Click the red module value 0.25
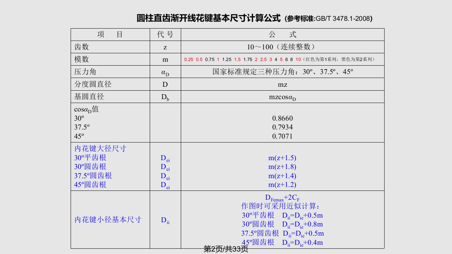The image size is (452, 254). (189, 60)
